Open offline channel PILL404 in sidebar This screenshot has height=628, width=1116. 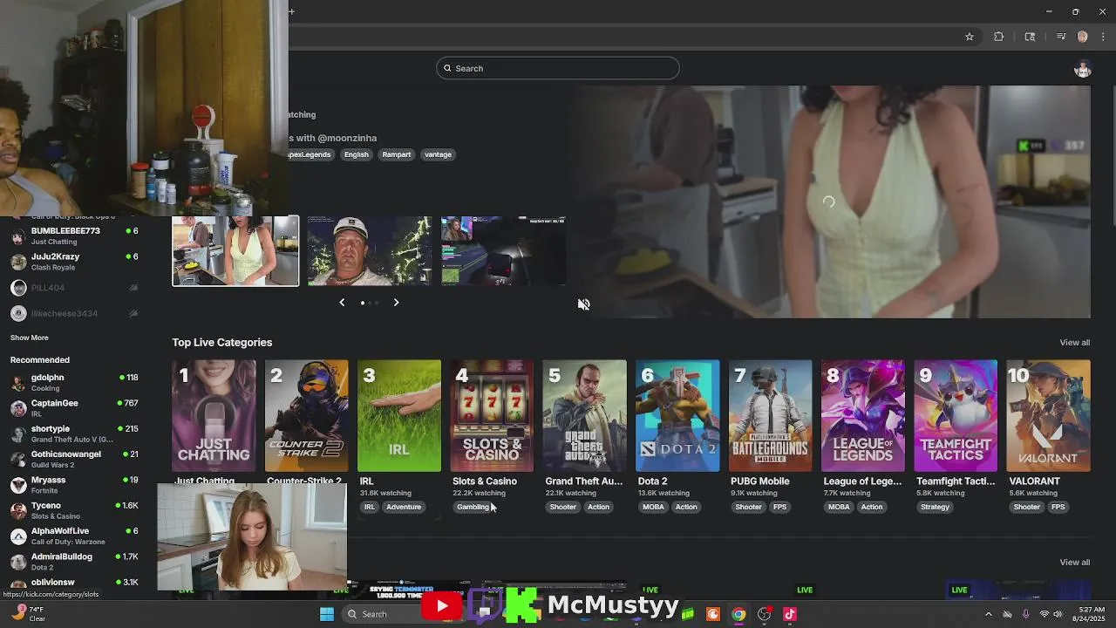click(75, 288)
